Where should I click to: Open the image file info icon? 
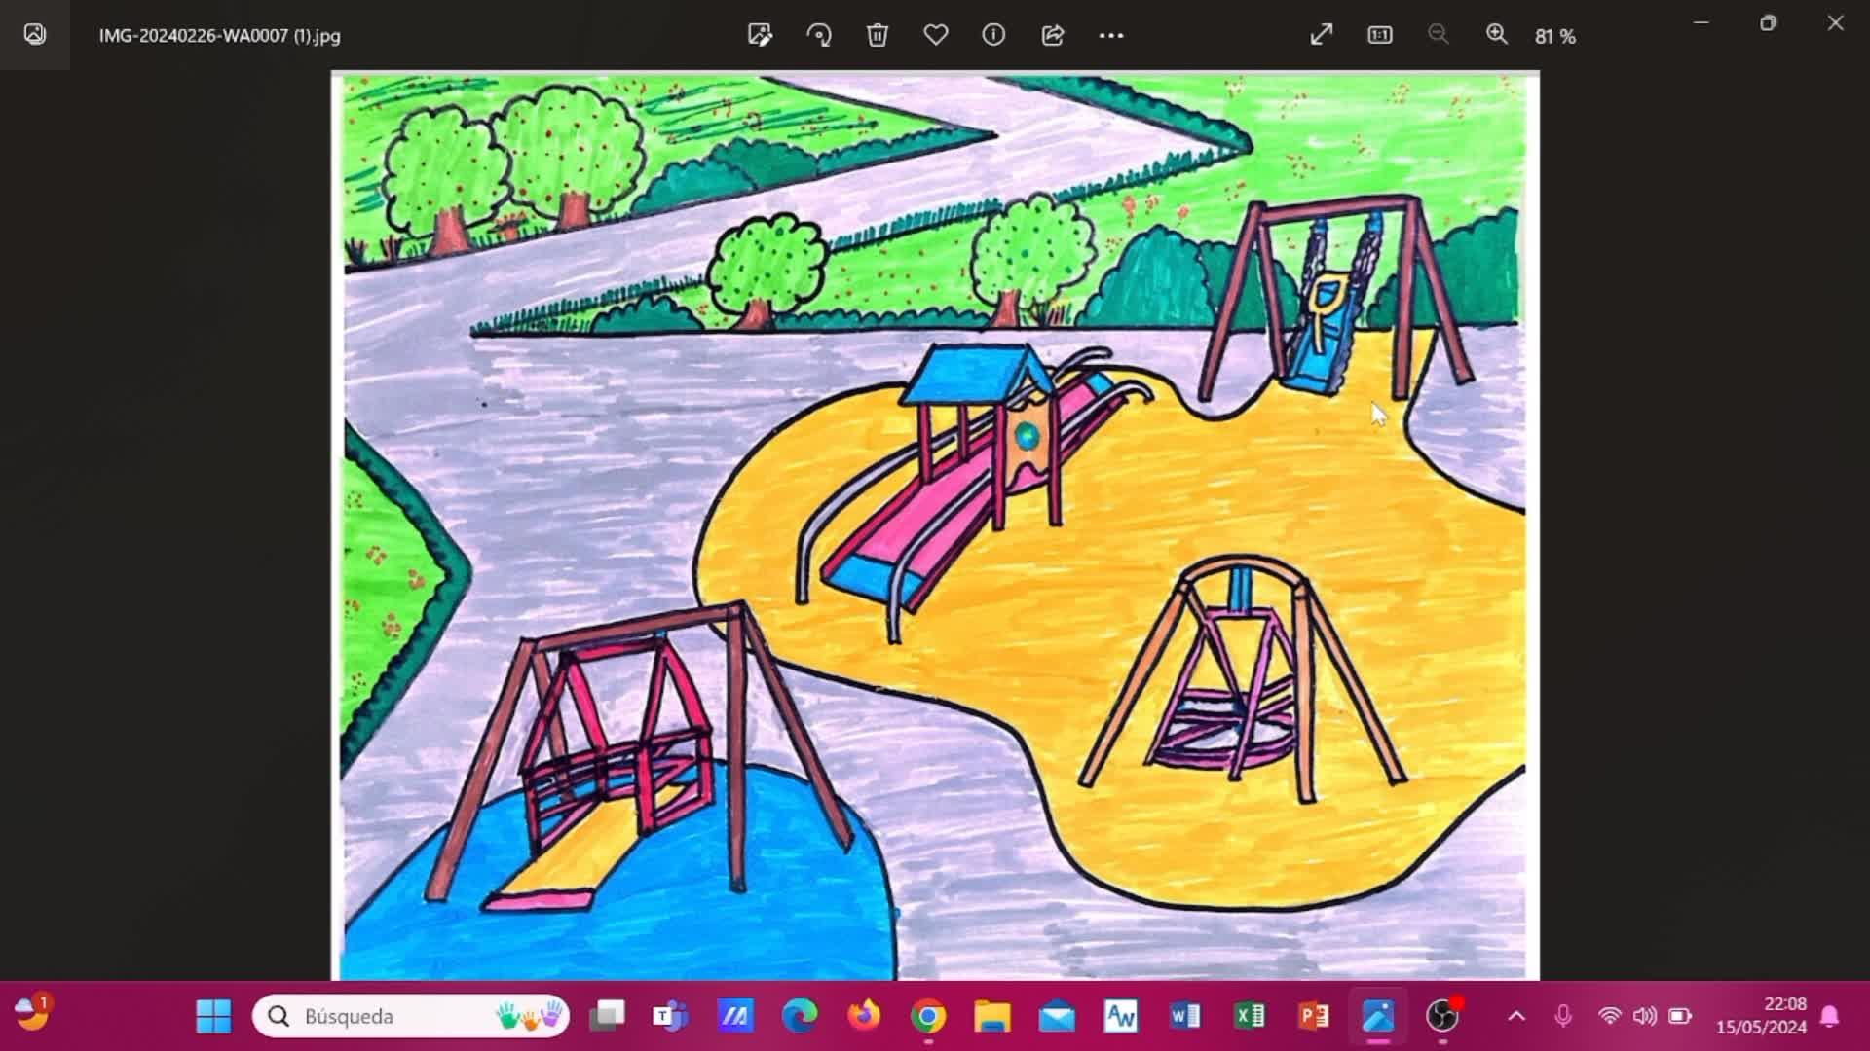tap(993, 35)
